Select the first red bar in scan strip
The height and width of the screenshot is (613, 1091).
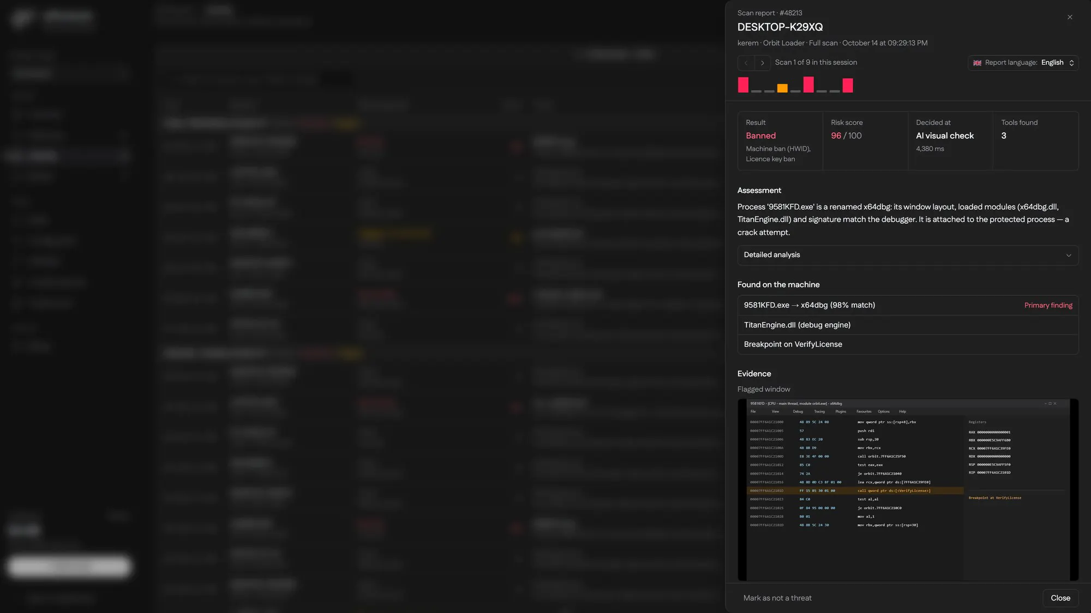tap(743, 85)
